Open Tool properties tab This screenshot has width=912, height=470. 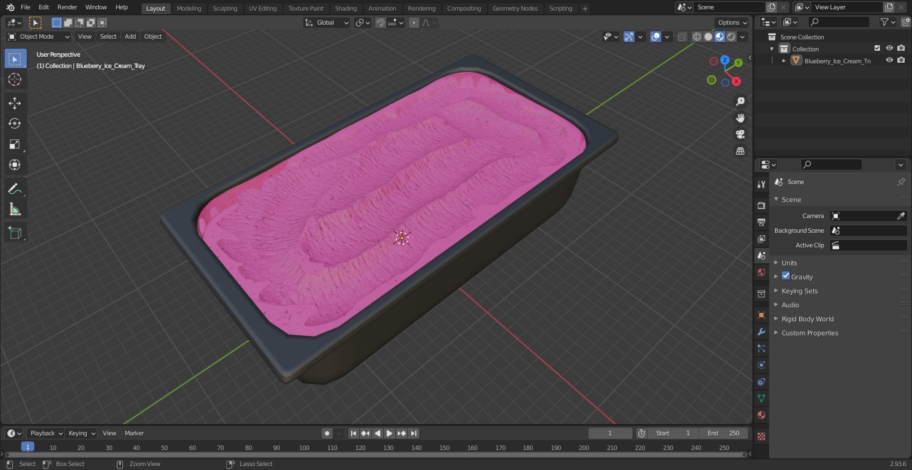pos(761,184)
